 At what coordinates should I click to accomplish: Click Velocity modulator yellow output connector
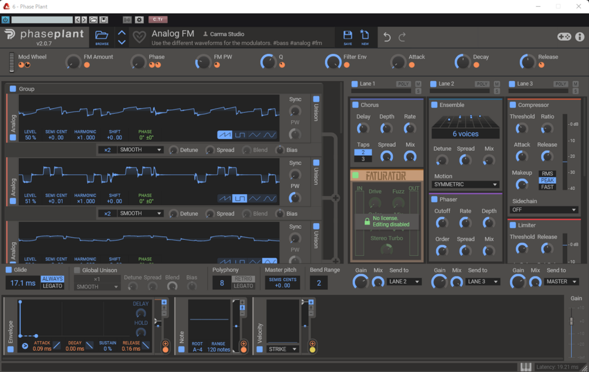pos(312,350)
